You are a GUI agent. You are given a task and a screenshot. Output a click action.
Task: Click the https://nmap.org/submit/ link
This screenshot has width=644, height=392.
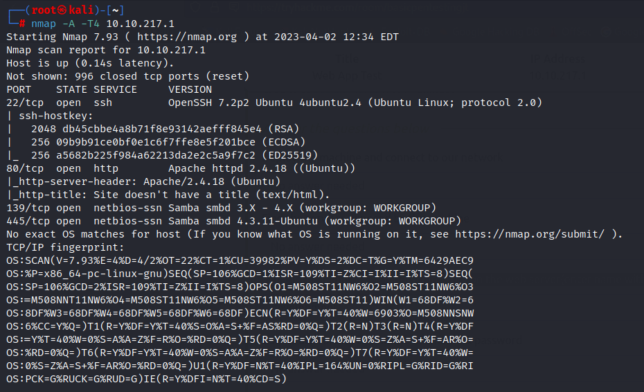pos(530,234)
